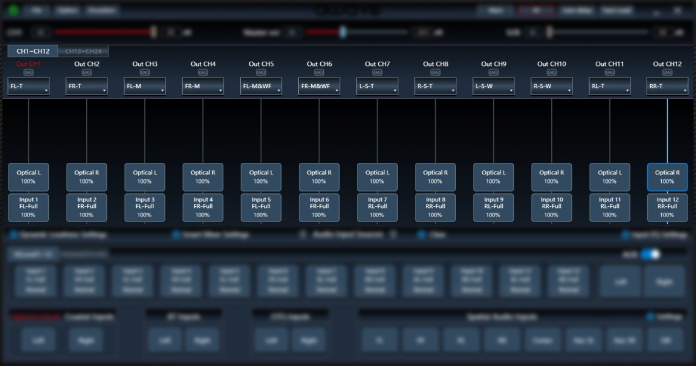Click the Input 4 FR-Full mixer block
Viewport: 696px width, 366px height.
point(203,207)
